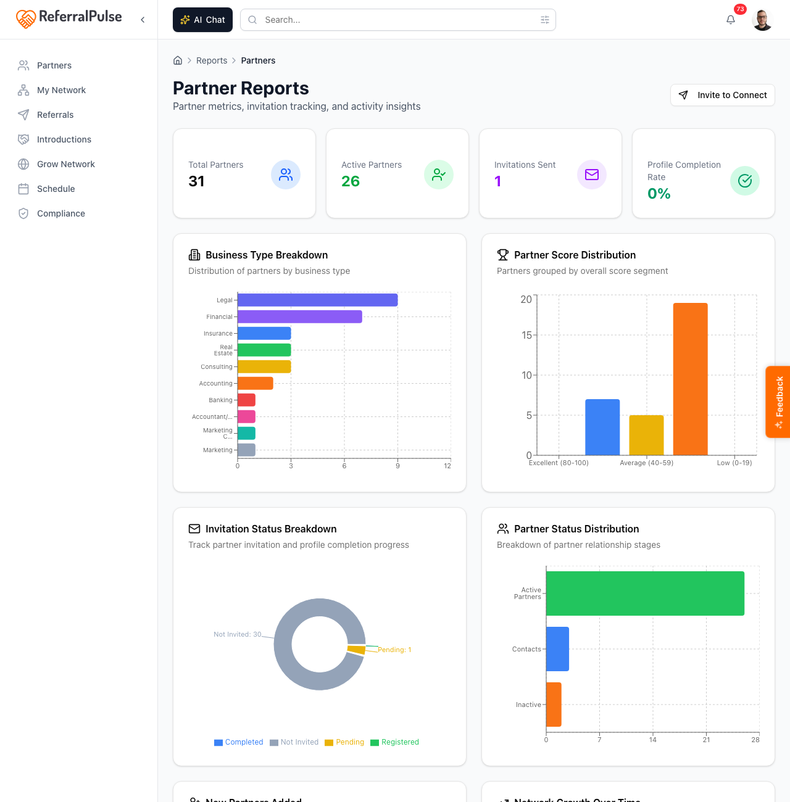Click the Financial bar in business chart

pos(300,316)
